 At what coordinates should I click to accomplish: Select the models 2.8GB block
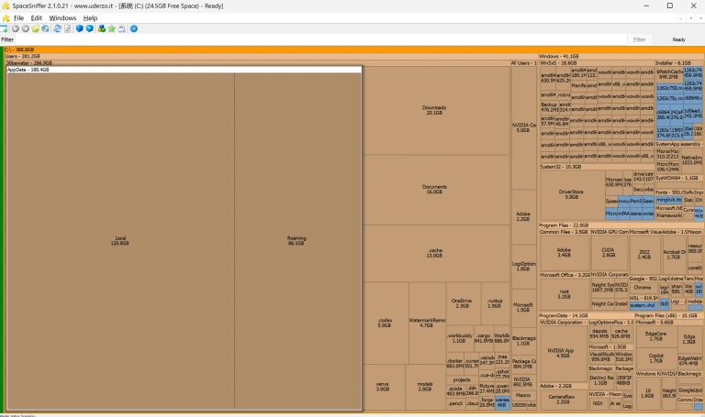coord(425,387)
